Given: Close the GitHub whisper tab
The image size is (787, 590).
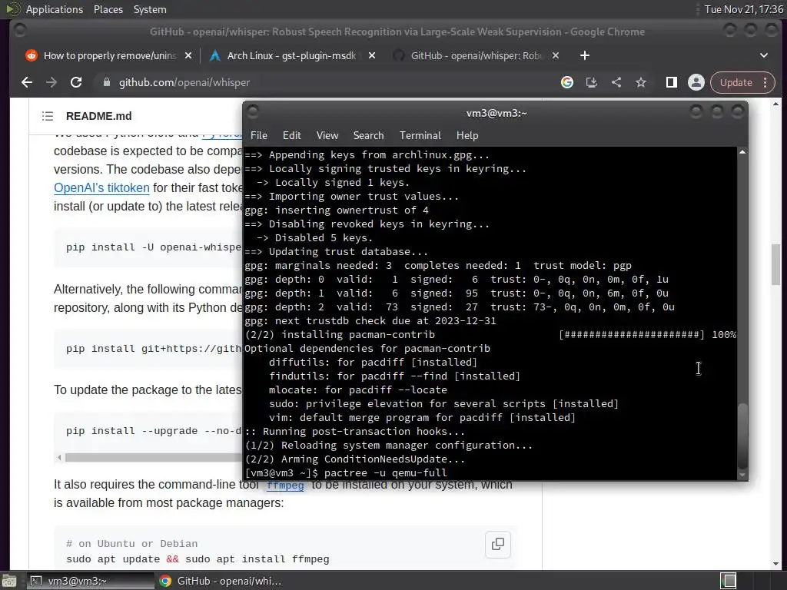Looking at the screenshot, I should (556, 55).
